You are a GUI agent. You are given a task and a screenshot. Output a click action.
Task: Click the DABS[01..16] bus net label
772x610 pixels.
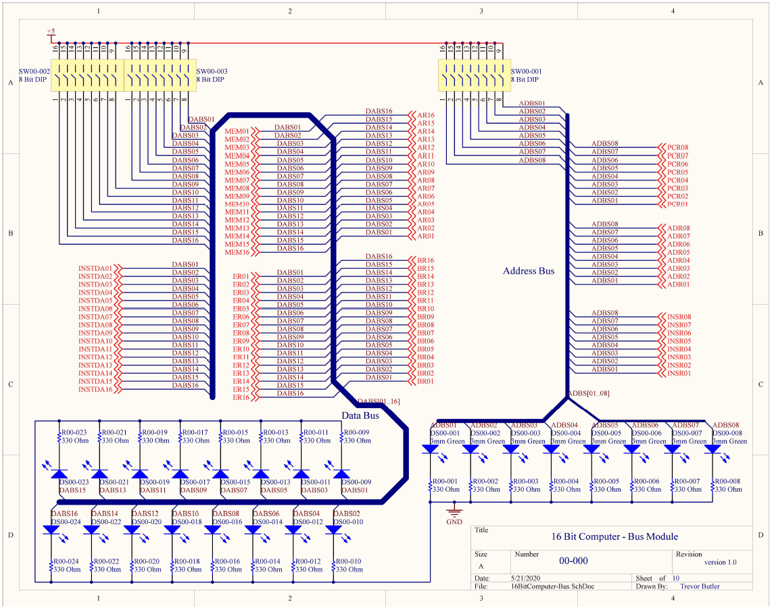[x=378, y=401]
